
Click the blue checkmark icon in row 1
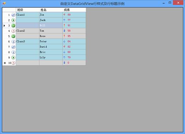[x=13, y=15]
